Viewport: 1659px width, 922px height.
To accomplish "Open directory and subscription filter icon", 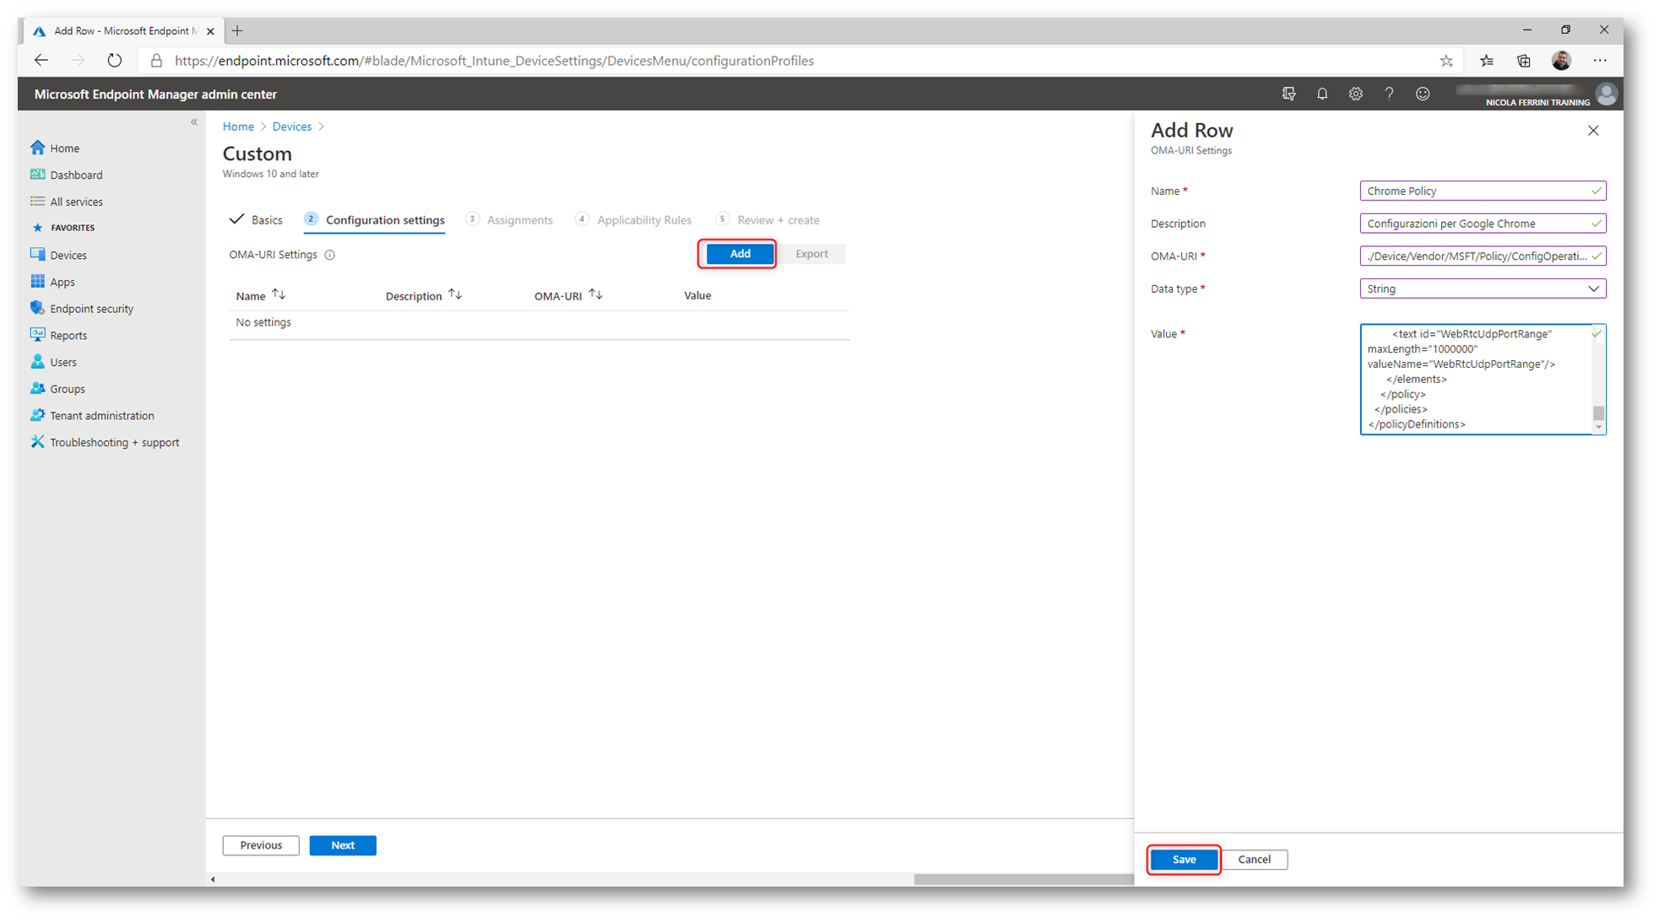I will point(1288,94).
